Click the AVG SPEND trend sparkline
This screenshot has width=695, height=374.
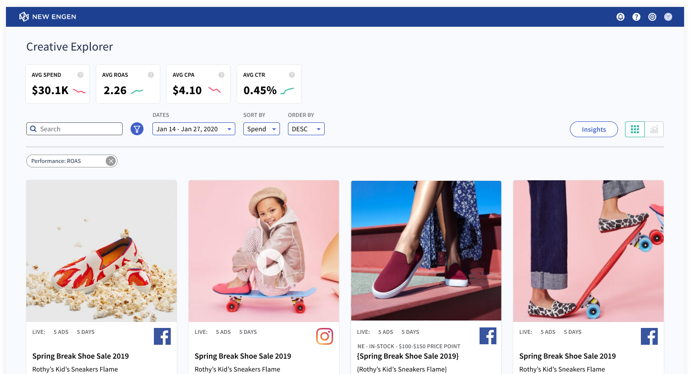tap(79, 91)
